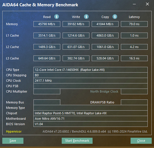The height and width of the screenshot is (148, 154).
Task: Click the North Bridge Clock label
Action: point(104,91)
